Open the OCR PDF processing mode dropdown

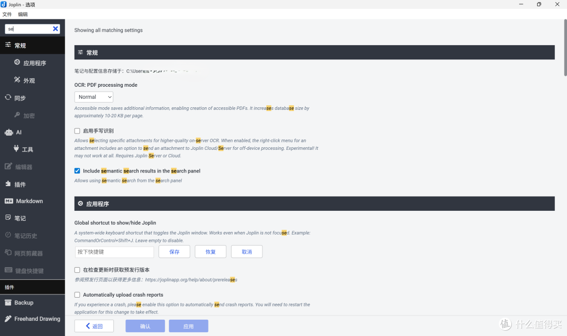[93, 97]
